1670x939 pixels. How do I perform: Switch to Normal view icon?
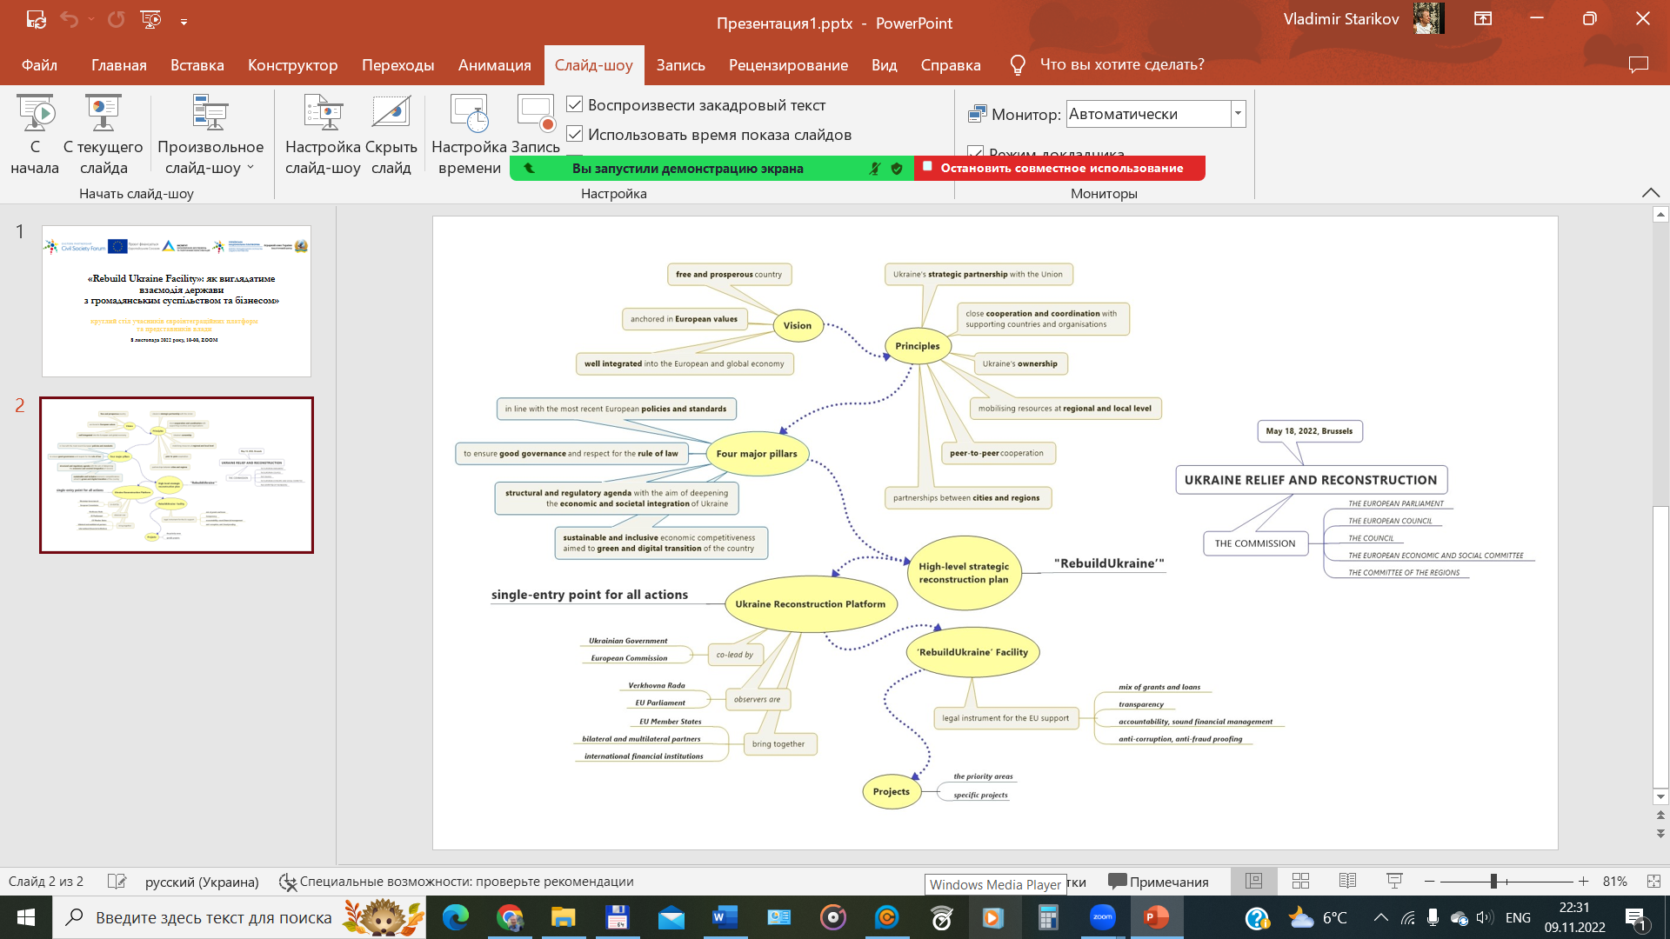click(x=1253, y=881)
